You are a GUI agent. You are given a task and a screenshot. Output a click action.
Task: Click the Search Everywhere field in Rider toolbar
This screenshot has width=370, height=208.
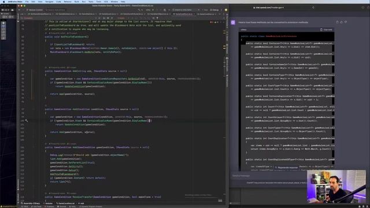(x=55, y=10)
